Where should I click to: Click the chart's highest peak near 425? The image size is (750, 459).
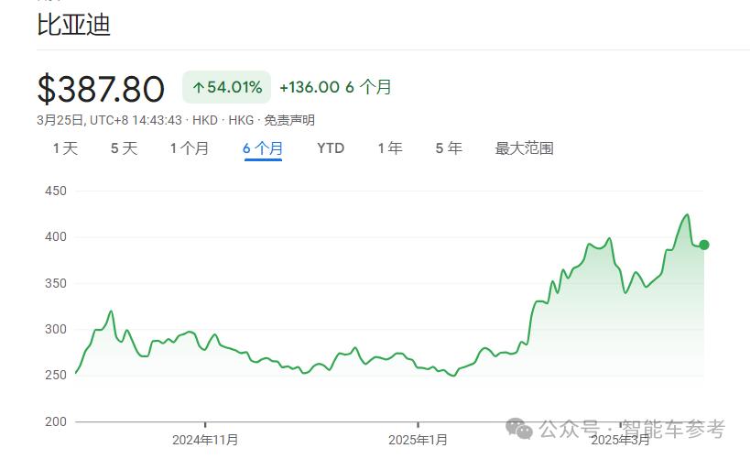point(686,215)
